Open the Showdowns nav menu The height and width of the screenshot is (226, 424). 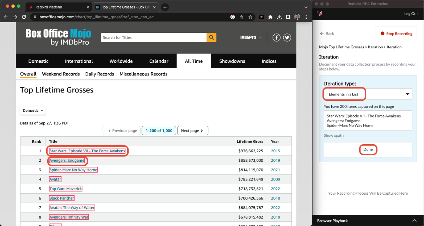pyautogui.click(x=232, y=61)
